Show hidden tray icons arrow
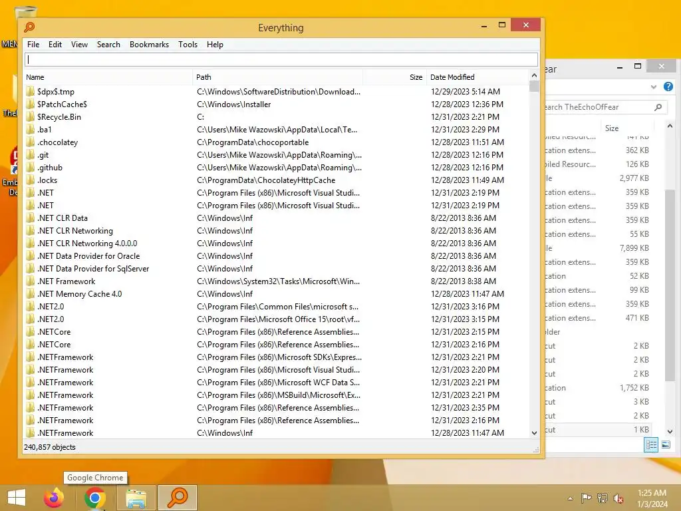This screenshot has width=681, height=511. tap(570, 498)
